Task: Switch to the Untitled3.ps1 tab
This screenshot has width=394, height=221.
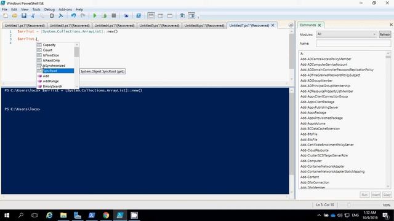Action: 70,26
